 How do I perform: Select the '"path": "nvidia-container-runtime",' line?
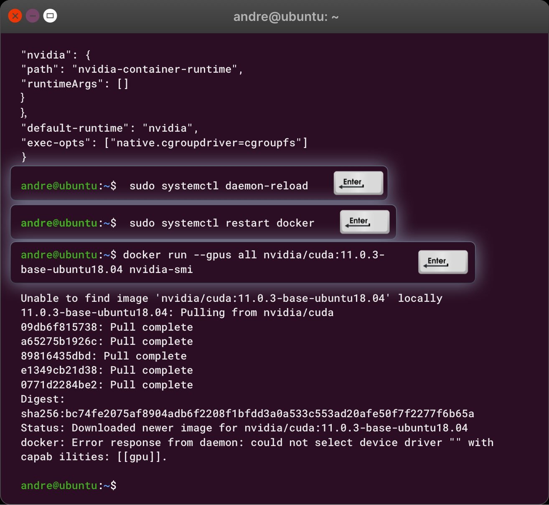pos(132,69)
